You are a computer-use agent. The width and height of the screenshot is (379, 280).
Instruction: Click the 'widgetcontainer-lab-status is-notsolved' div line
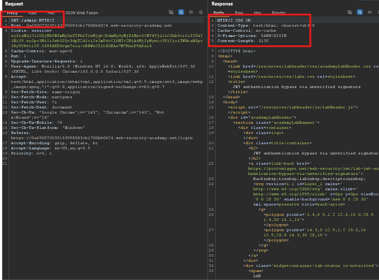click(x=311, y=265)
